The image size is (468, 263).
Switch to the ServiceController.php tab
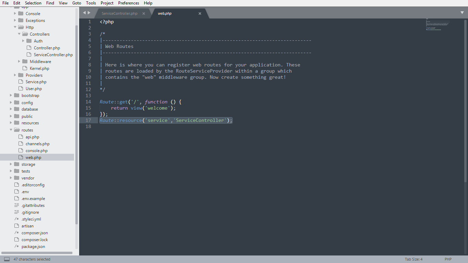click(x=120, y=14)
